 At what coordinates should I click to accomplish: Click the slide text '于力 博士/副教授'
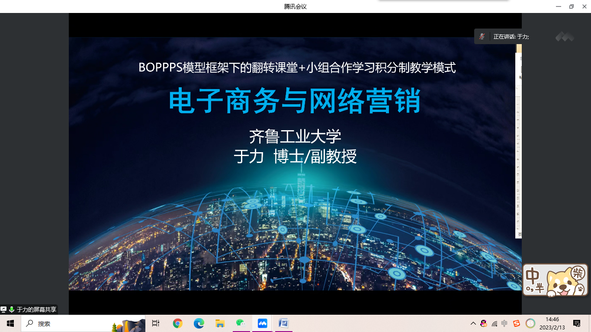click(x=295, y=156)
